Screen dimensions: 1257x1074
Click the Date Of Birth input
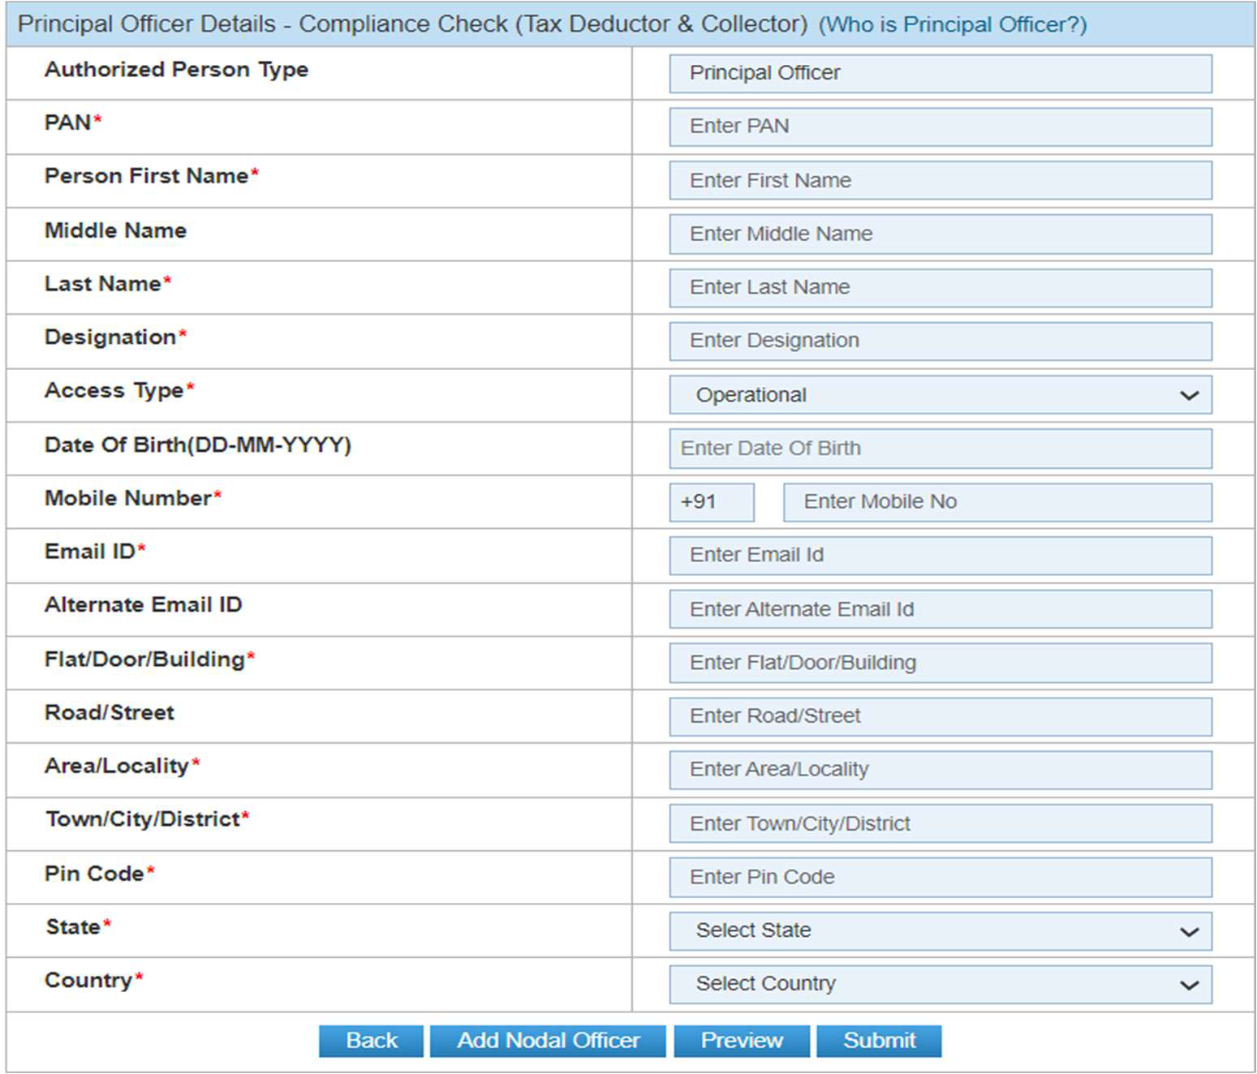(941, 449)
